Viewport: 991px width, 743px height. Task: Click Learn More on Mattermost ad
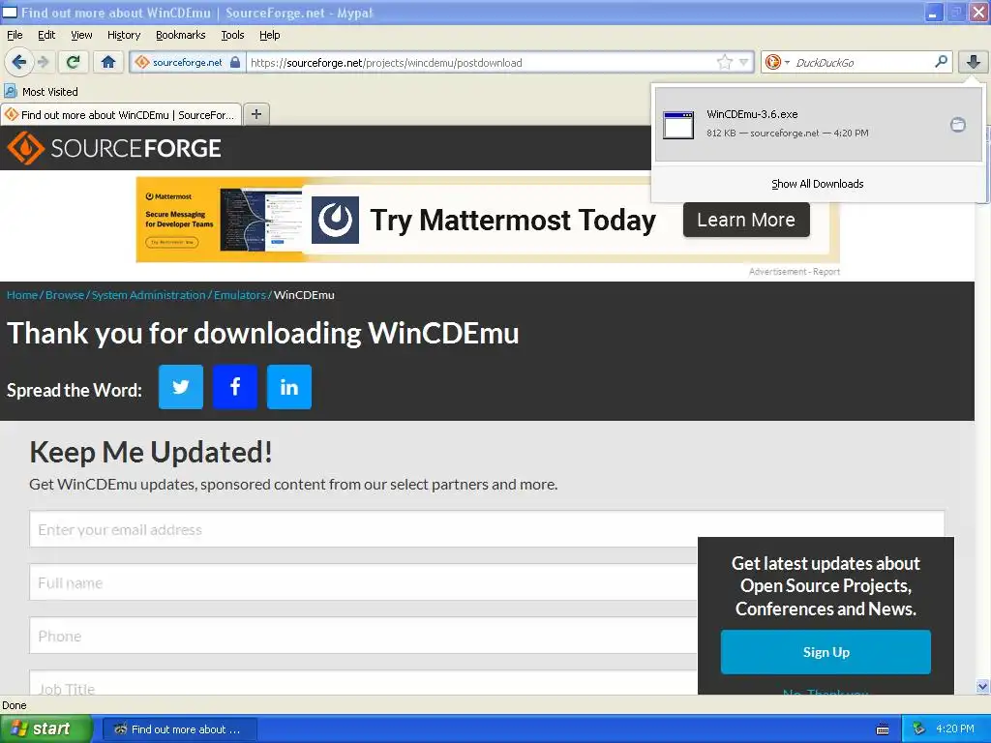click(x=746, y=220)
